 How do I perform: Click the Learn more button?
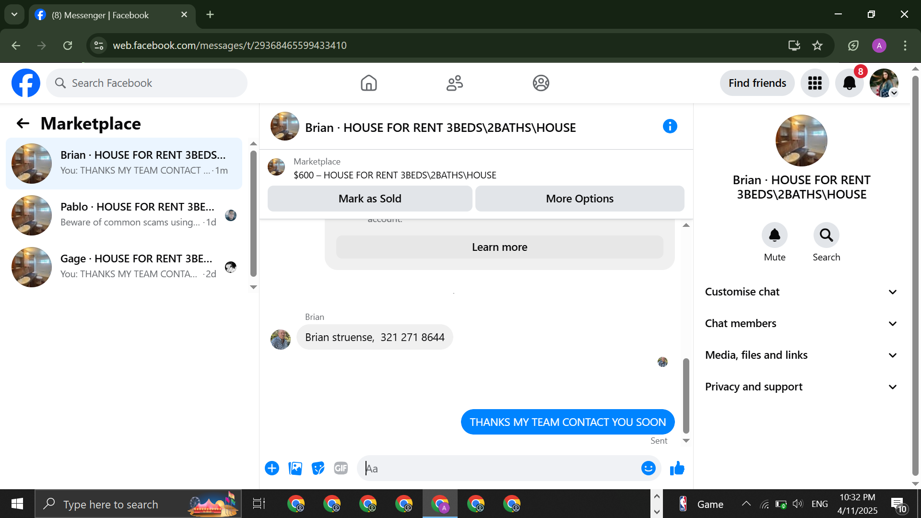(499, 247)
